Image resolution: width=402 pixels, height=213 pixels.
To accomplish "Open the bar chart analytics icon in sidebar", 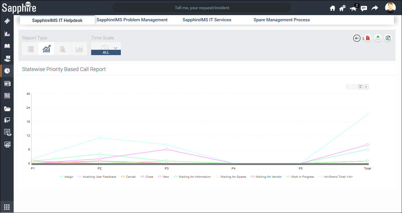I will tap(7, 33).
